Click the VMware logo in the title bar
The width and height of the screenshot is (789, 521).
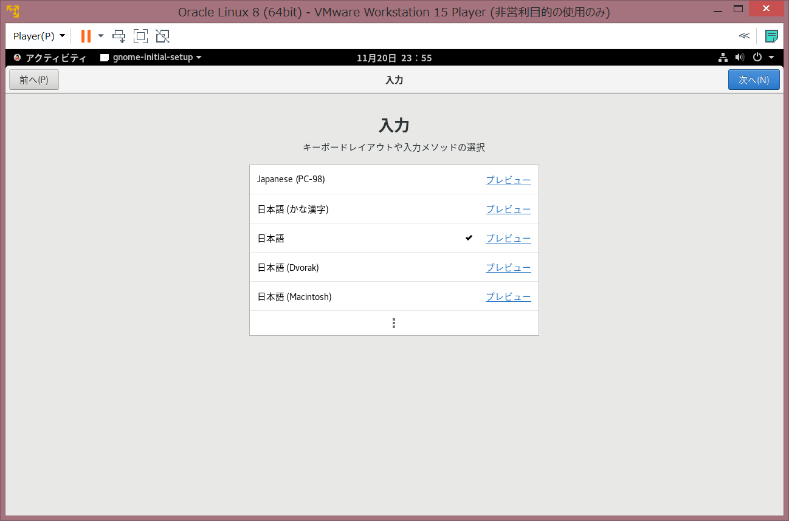(12, 12)
